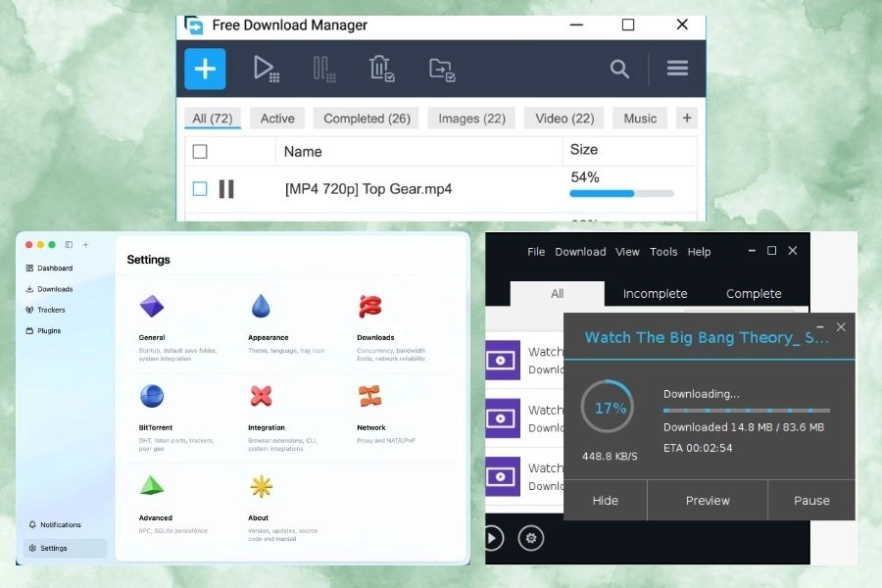Click the green macOS traffic light button
Image resolution: width=882 pixels, height=588 pixels.
point(52,245)
